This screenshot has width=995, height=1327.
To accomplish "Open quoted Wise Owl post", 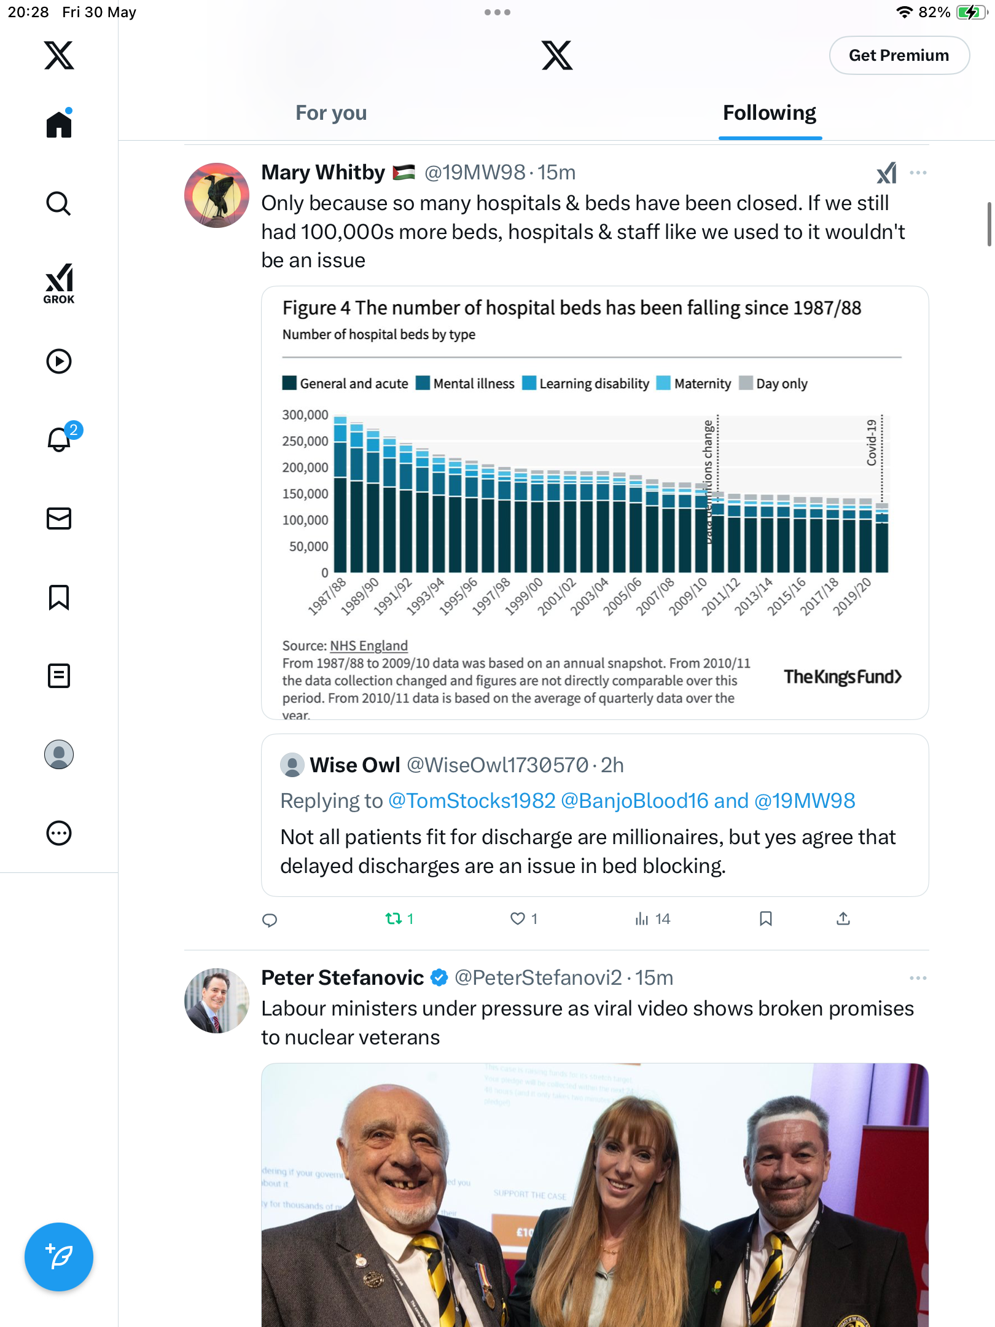I will (595, 815).
